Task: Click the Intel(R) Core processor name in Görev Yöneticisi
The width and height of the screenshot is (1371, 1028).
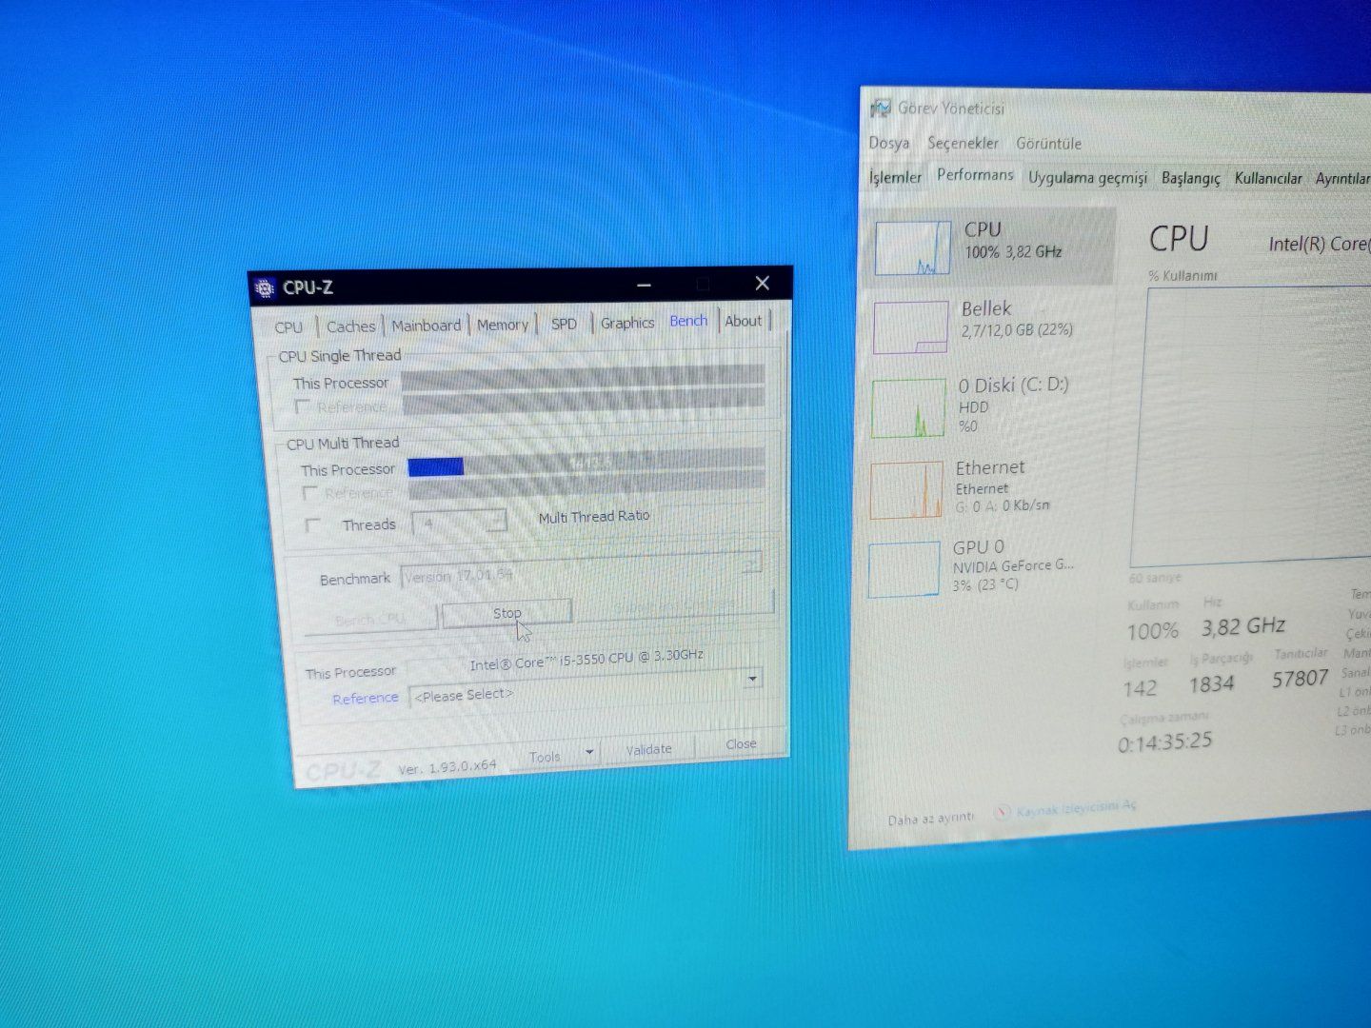Action: [x=1319, y=244]
